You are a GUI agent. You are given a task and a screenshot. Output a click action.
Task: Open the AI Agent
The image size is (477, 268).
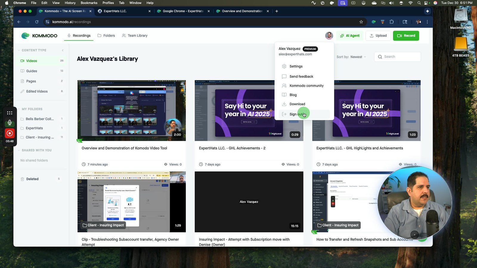350,36
